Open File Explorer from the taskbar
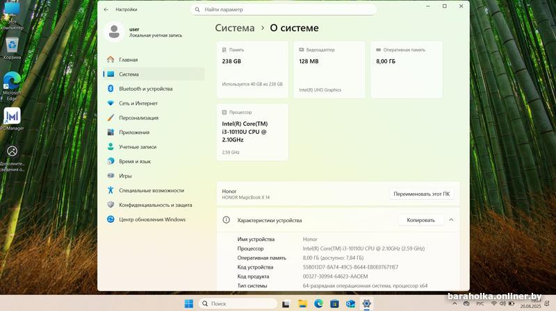The image size is (556, 311). coord(302,303)
